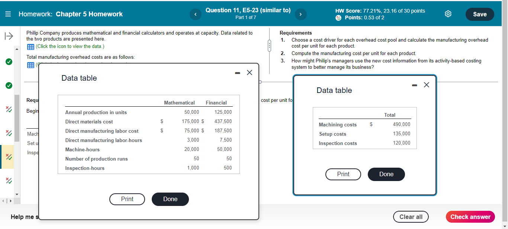Select second partially incorrect part indicator

pyautogui.click(x=8, y=133)
